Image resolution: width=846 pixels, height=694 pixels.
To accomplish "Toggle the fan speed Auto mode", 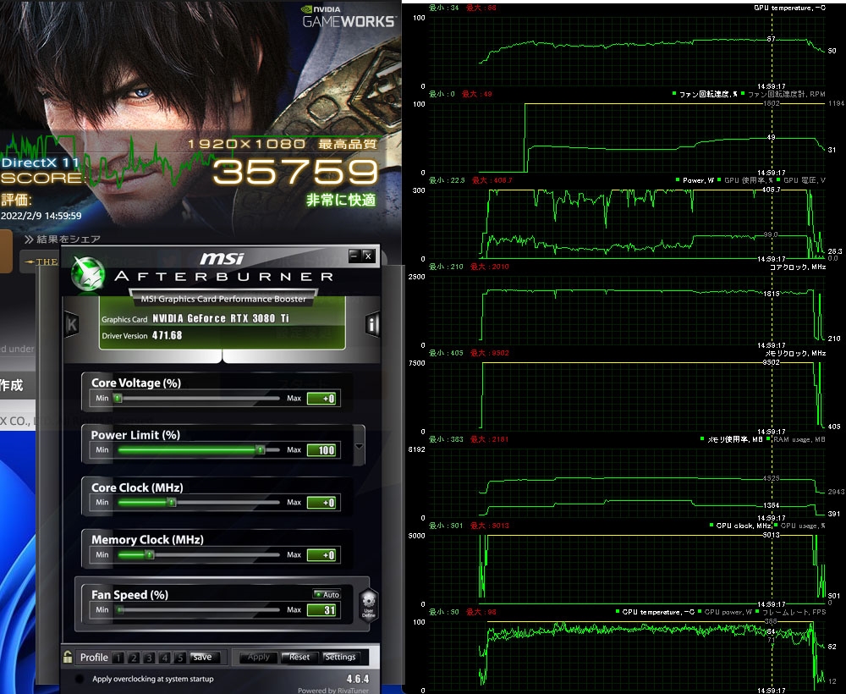I will (x=327, y=594).
